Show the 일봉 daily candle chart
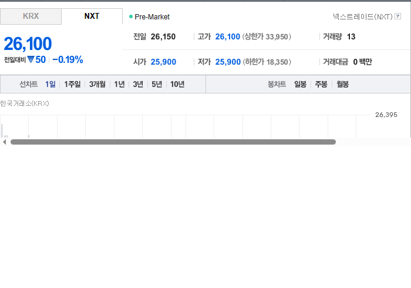Screen dimensions: 411x288 (301, 84)
